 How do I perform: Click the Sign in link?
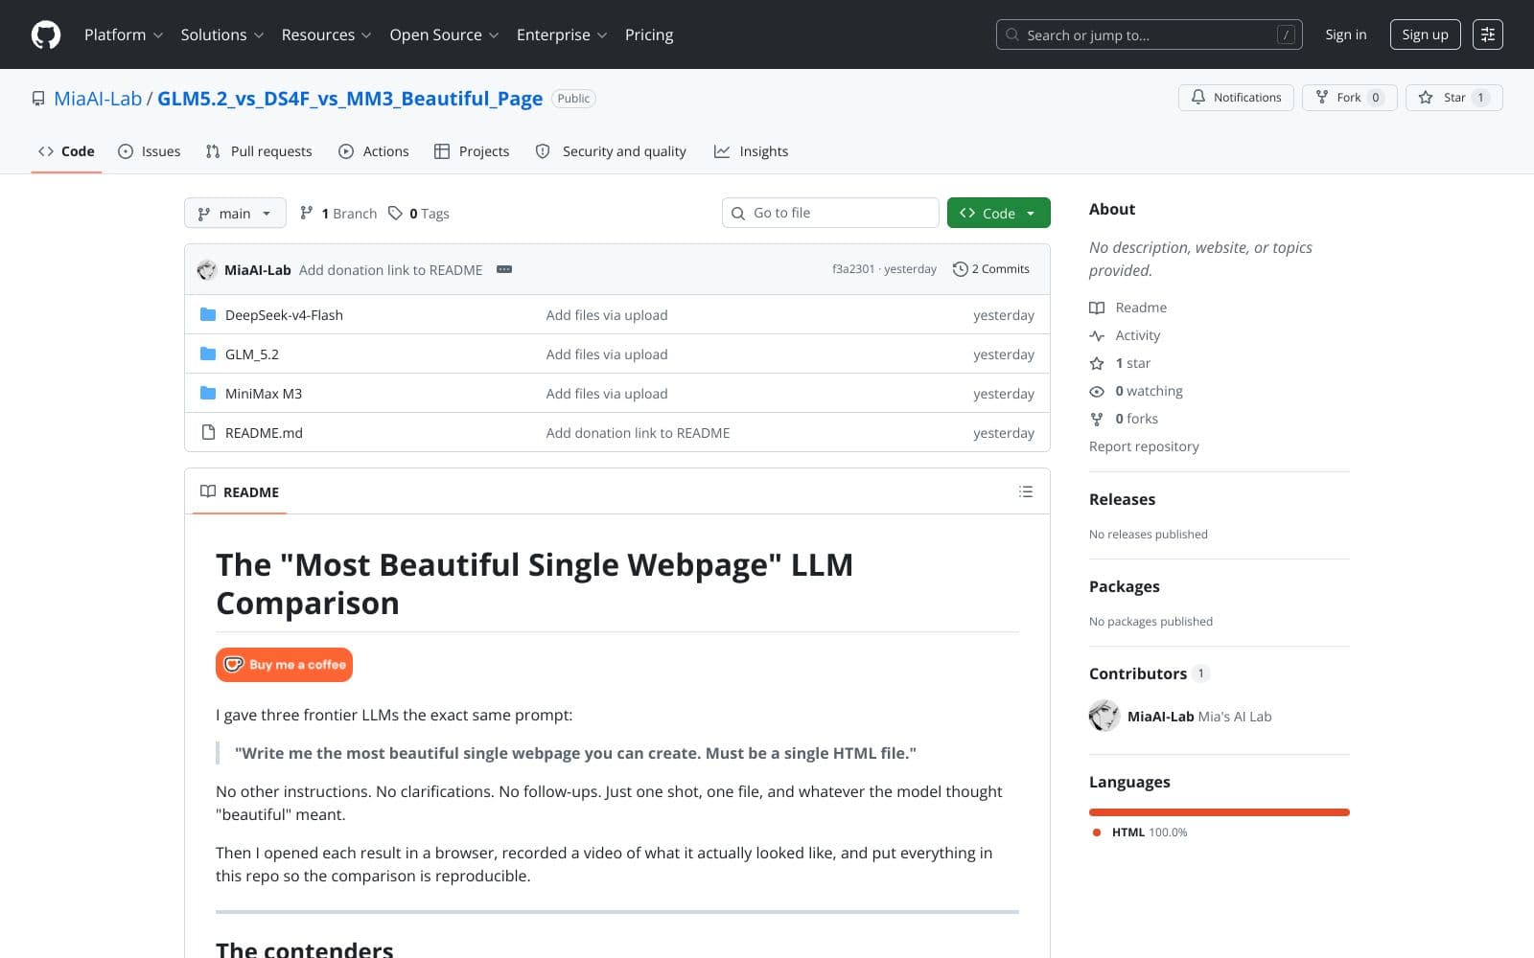1345,34
